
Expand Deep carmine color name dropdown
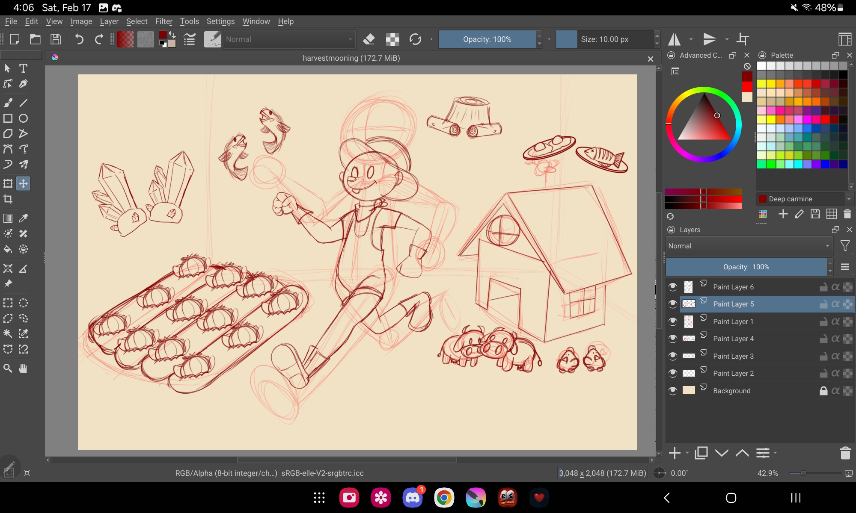coord(848,199)
